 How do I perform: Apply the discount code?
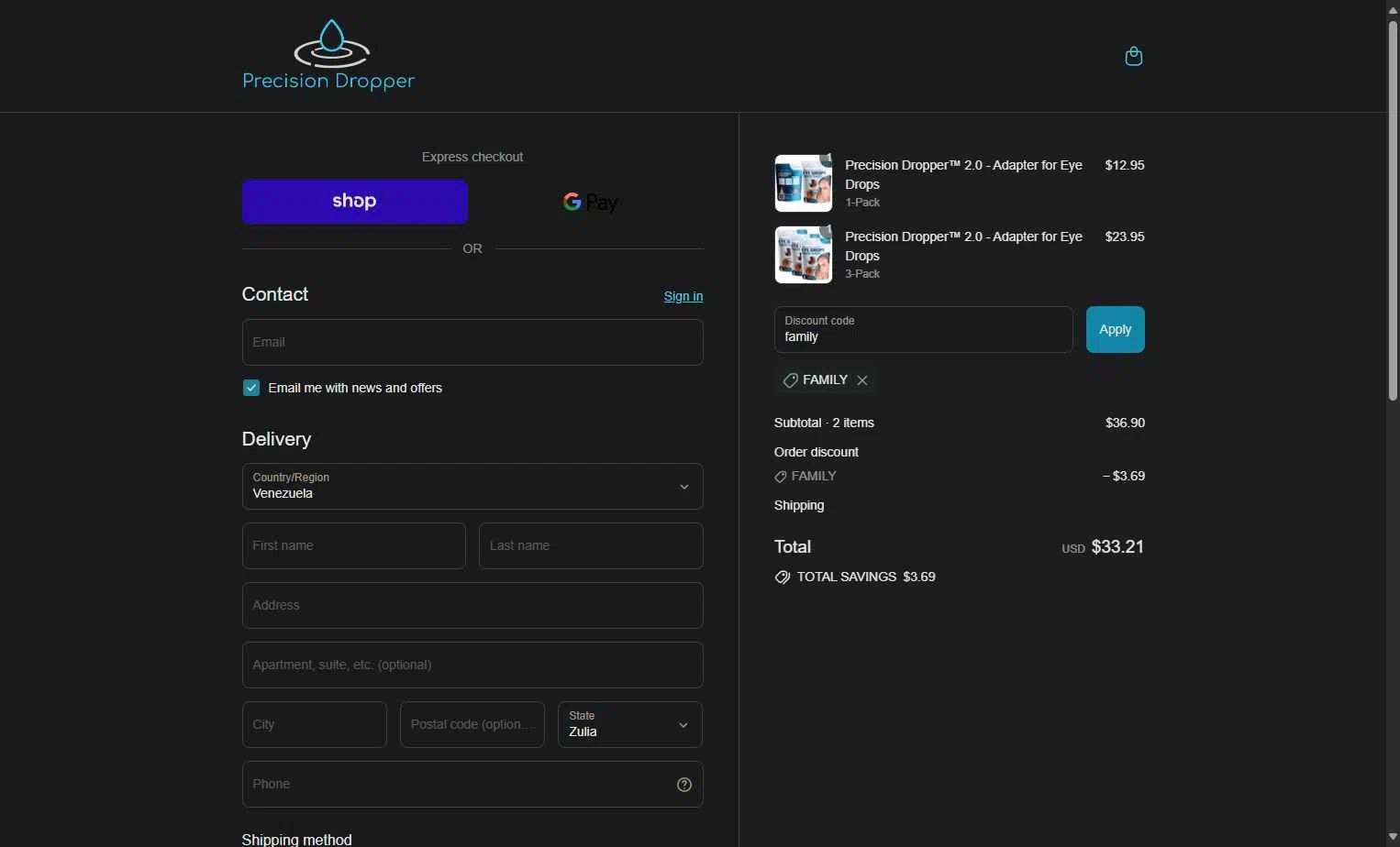[1116, 330]
